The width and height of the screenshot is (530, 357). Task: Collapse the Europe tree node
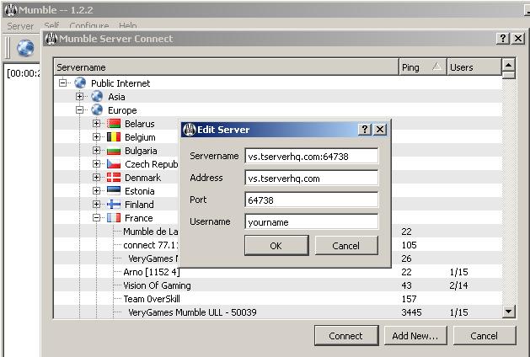click(80, 109)
